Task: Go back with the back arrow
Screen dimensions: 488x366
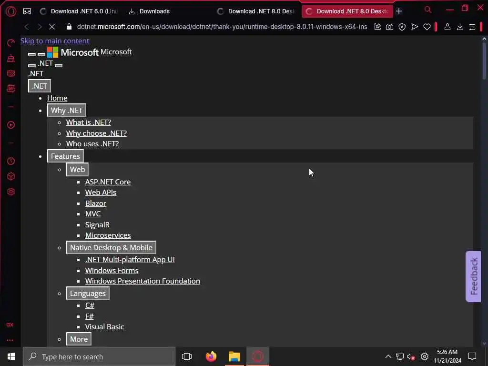Action: tap(27, 27)
